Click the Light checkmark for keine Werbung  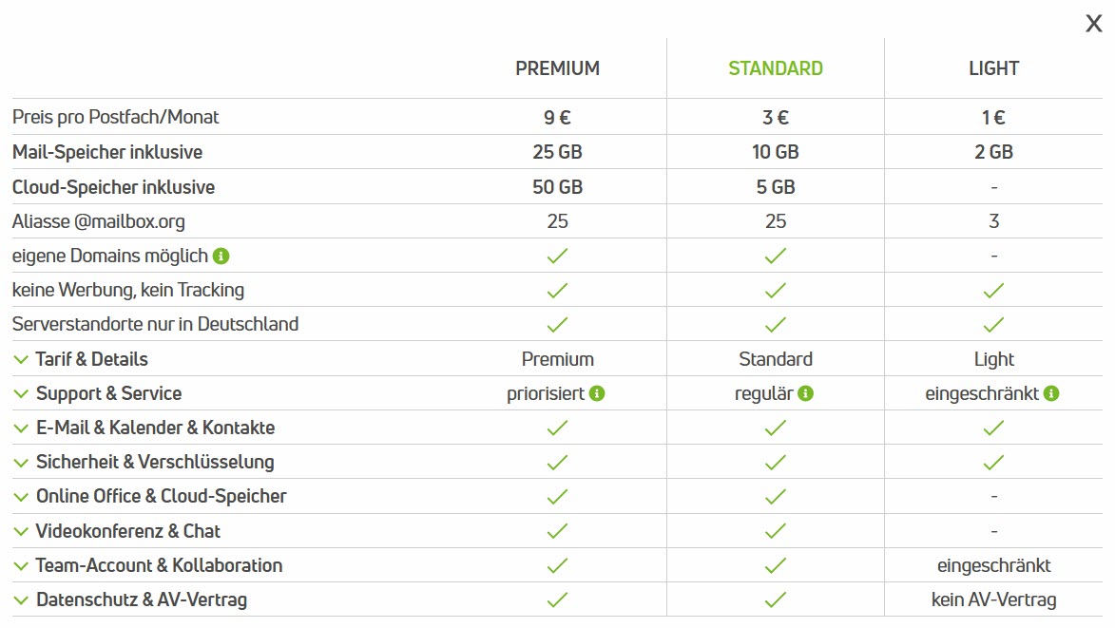pyautogui.click(x=993, y=290)
